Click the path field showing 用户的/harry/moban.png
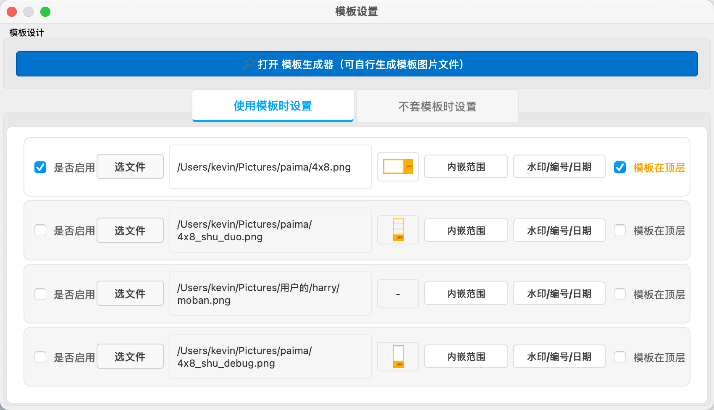Screen dimensions: 714x410 (x=270, y=294)
